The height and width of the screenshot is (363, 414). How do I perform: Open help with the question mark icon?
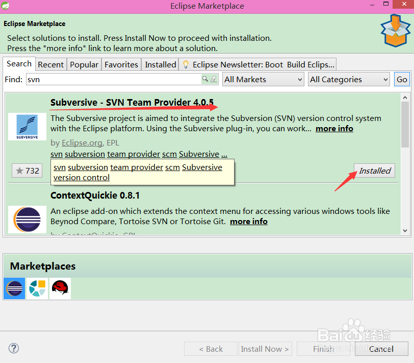tap(14, 348)
